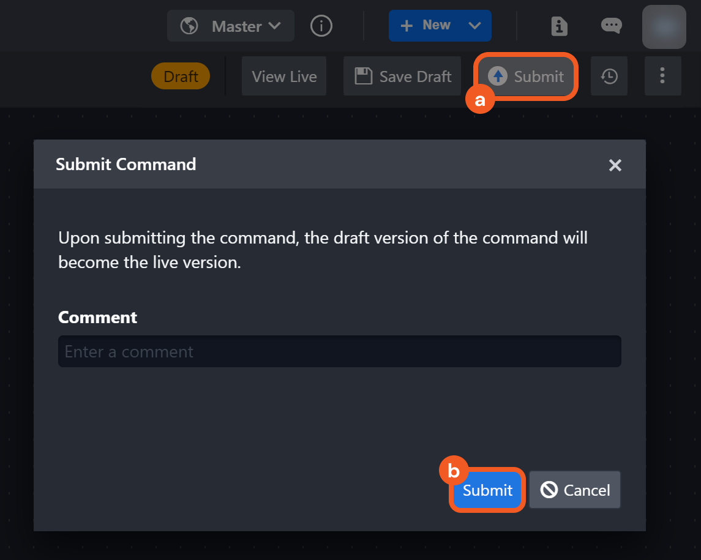Click the View Live button
The width and height of the screenshot is (701, 560).
pyautogui.click(x=284, y=77)
